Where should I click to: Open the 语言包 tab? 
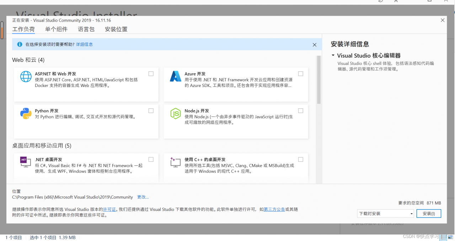[86, 29]
